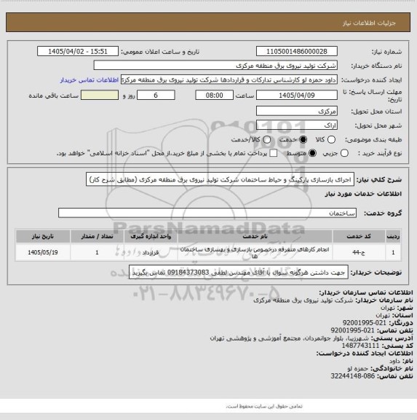Click the اطلاعات ایجاد کننده درخواست heading
Screen dimensions: 417x420
pos(365,354)
